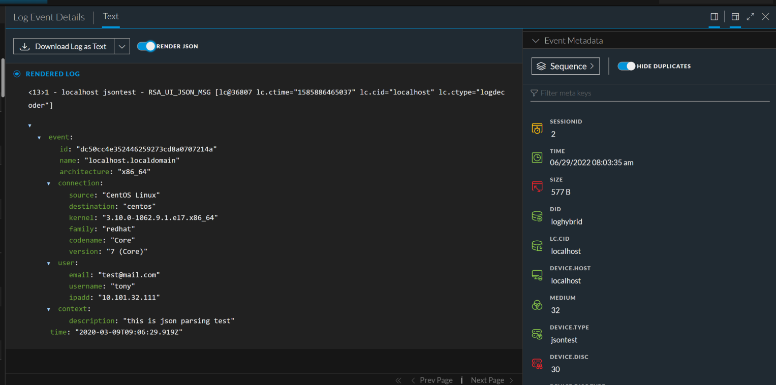Click the TIME clock icon
The width and height of the screenshot is (776, 385).
coord(537,157)
